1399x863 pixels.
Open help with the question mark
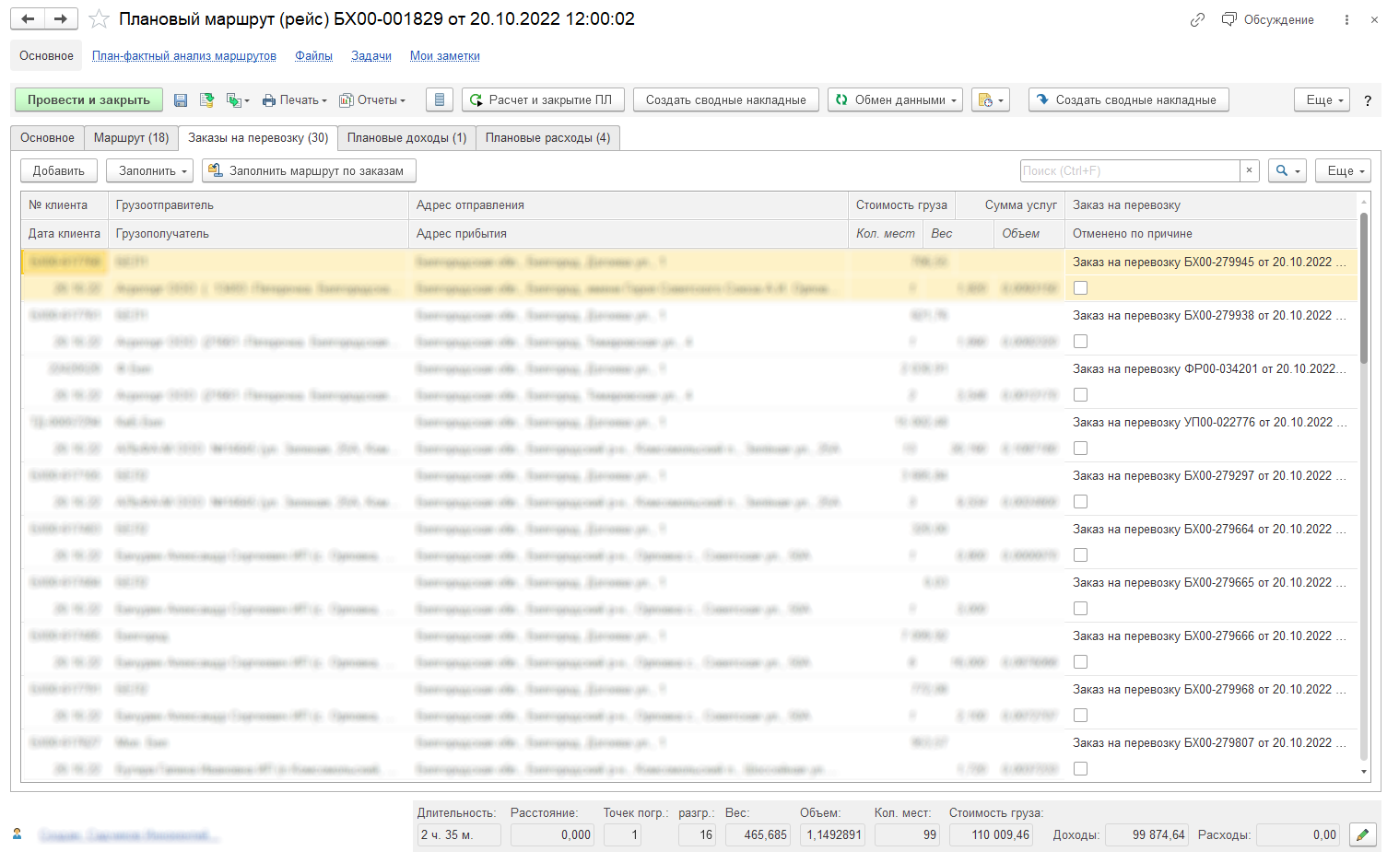point(1368,100)
